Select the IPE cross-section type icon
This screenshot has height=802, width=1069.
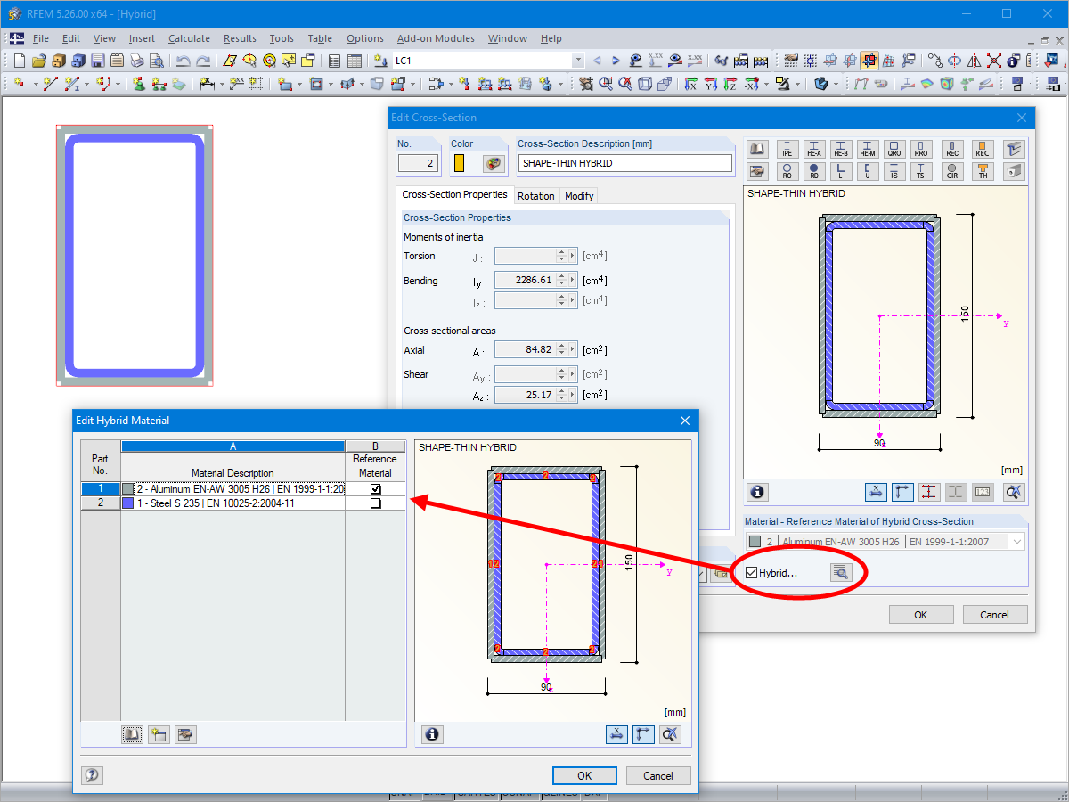coord(787,149)
